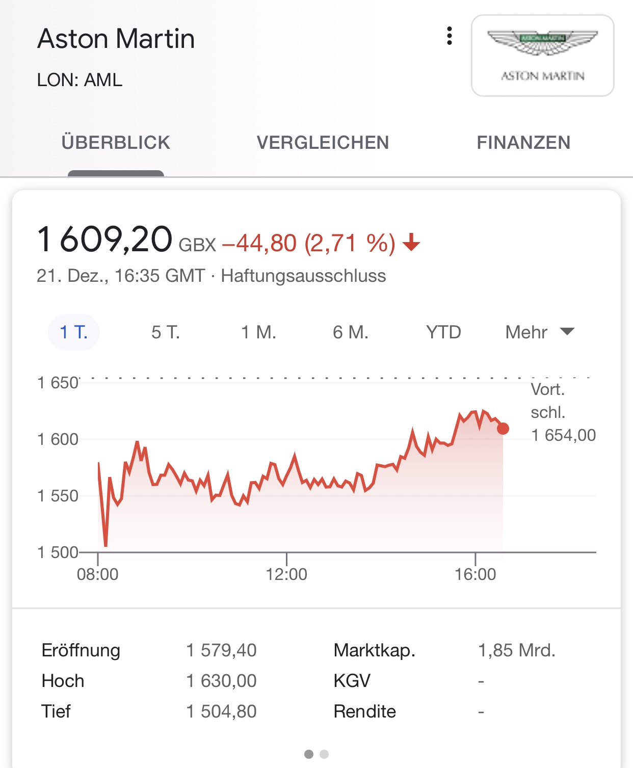Click the first pagination dot
633x768 pixels.
[309, 754]
